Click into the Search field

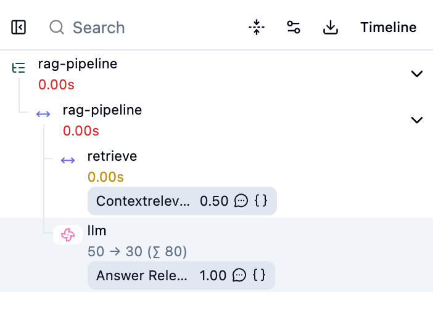click(x=99, y=28)
